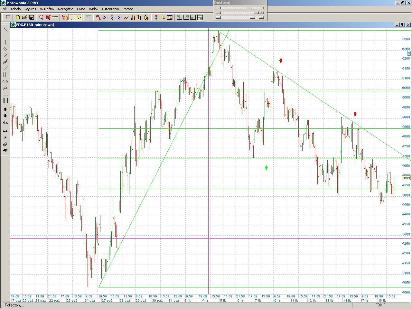Screen dimensions: 412x309
Task: Click the save floppy disk icon
Action: pos(32,17)
